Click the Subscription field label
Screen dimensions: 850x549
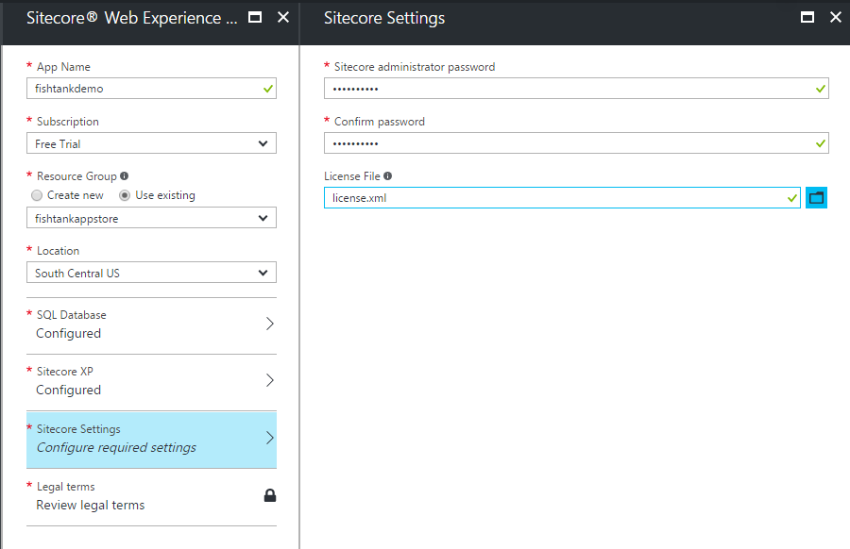(68, 122)
